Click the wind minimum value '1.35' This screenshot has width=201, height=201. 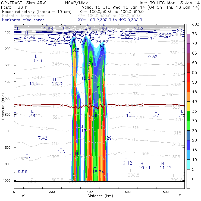coord(131,116)
